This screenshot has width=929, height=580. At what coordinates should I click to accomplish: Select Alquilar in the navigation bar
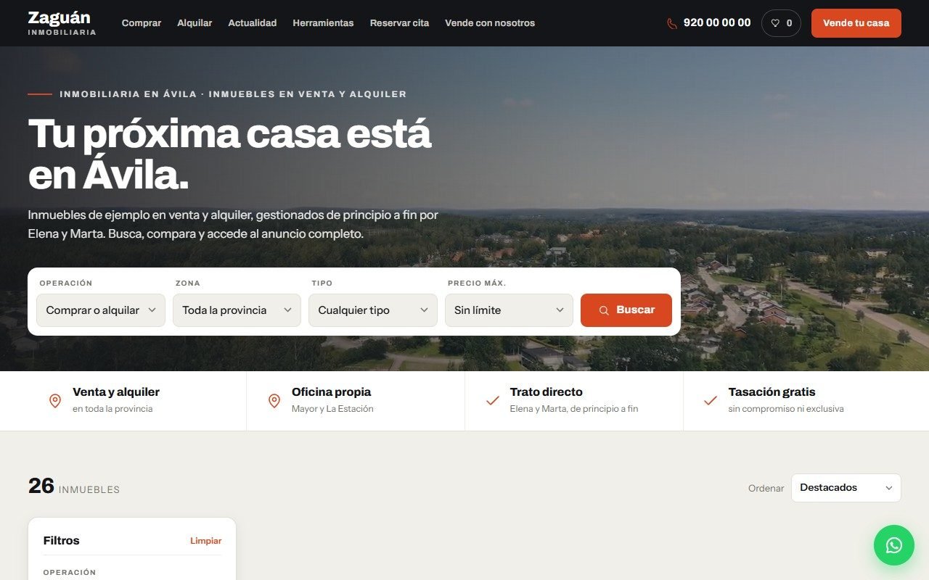[x=195, y=23]
